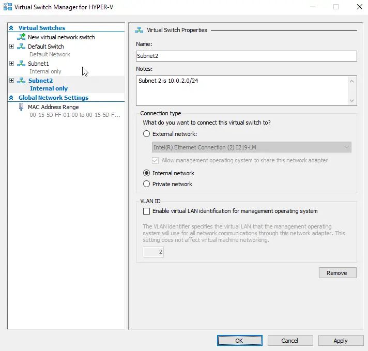
Task: Click the Subnet2 switch icon
Action: (21, 81)
